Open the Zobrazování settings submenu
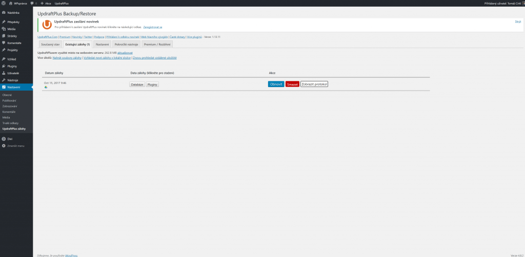The height and width of the screenshot is (257, 525). click(x=9, y=106)
